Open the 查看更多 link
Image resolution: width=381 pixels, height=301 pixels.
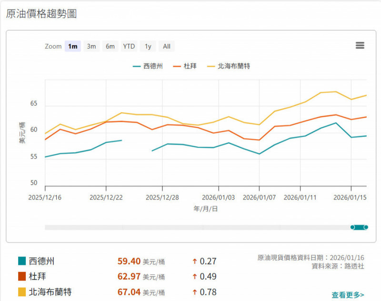[348, 295]
